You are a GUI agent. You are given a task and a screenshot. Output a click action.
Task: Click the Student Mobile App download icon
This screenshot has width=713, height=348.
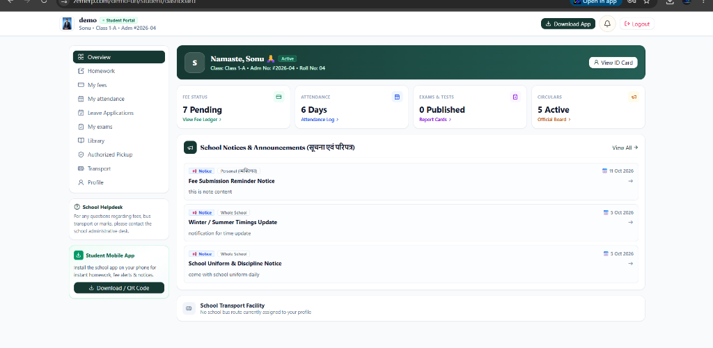(x=79, y=255)
